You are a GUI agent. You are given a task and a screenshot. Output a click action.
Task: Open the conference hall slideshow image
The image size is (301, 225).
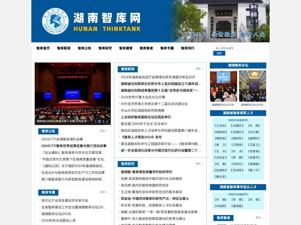(73, 94)
